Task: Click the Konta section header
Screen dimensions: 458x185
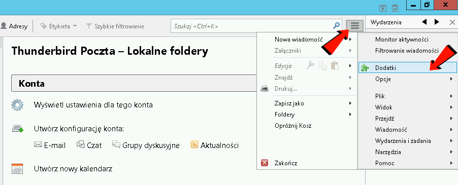Action: click(134, 84)
